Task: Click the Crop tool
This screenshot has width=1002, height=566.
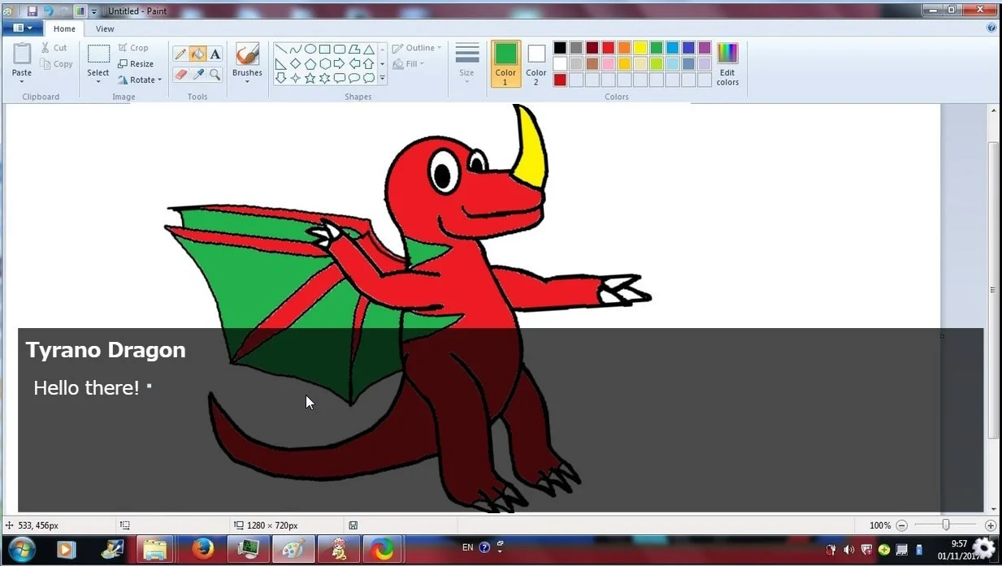Action: (x=133, y=48)
